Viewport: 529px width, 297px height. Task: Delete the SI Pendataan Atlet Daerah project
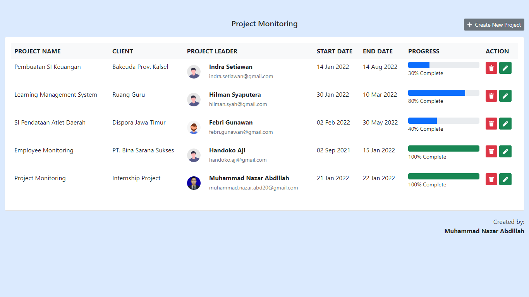[x=491, y=123]
